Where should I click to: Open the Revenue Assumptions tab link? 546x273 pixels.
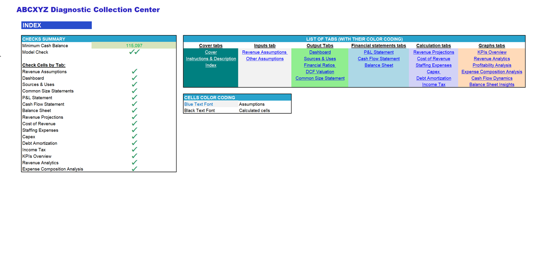(x=265, y=52)
